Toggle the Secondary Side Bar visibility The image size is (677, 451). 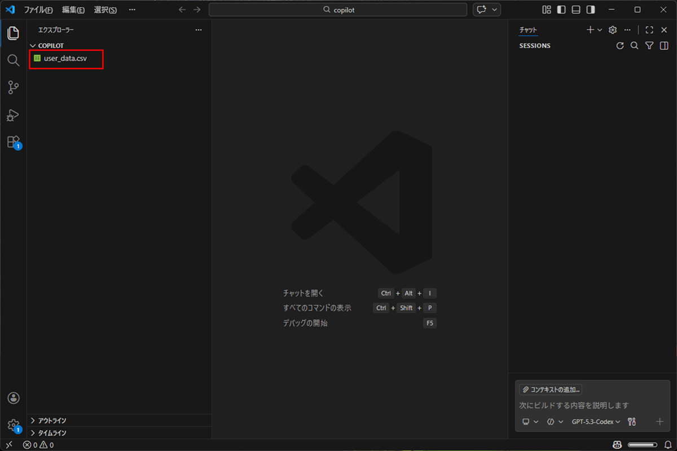point(591,10)
